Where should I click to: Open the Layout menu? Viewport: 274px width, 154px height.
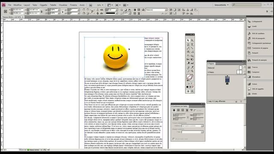point(27,5)
